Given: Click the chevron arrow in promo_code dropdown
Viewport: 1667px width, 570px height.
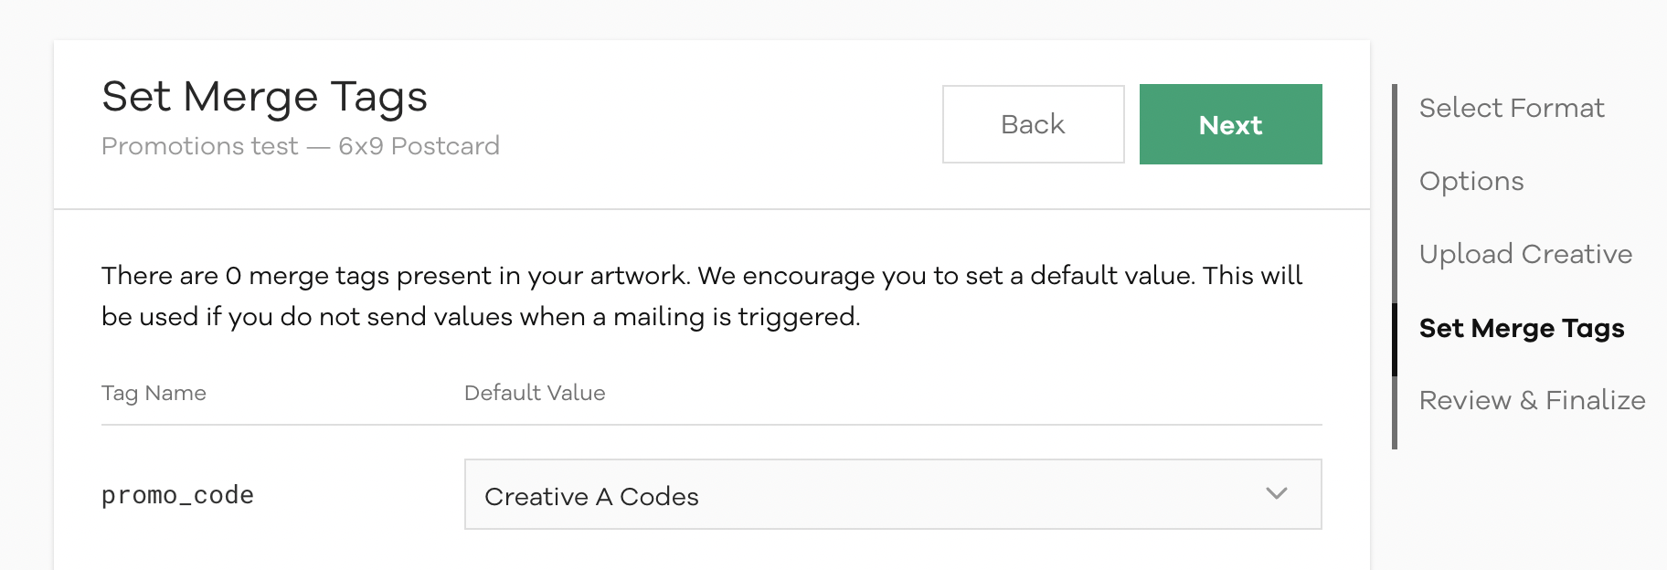Looking at the screenshot, I should [x=1277, y=493].
